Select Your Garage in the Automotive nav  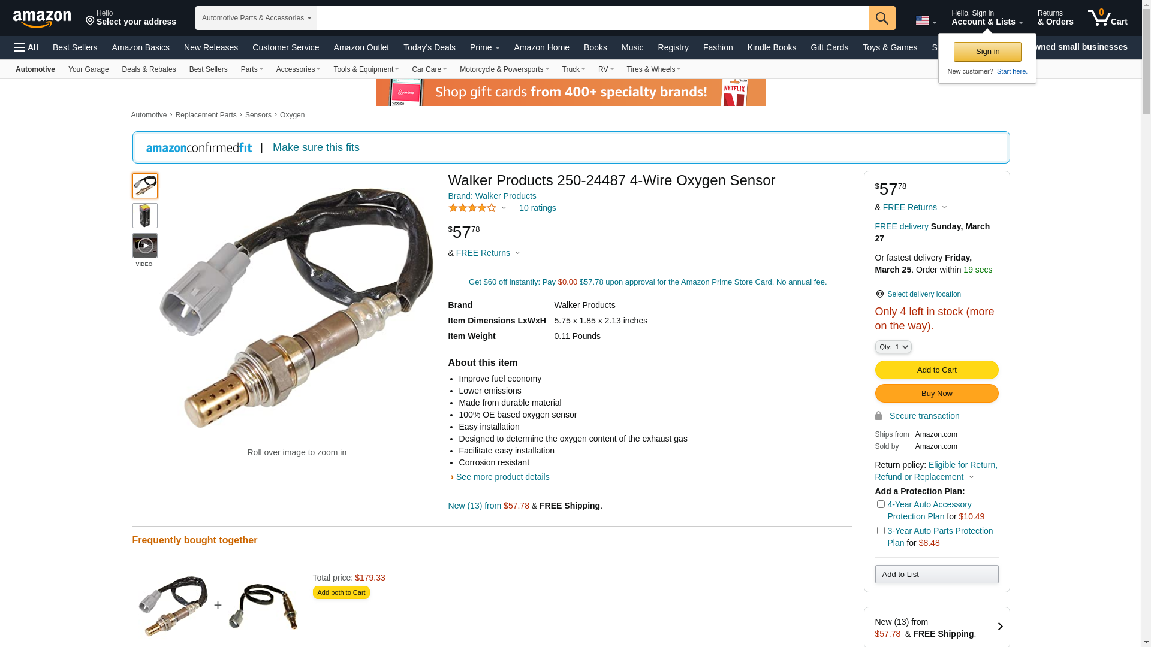[x=89, y=69]
